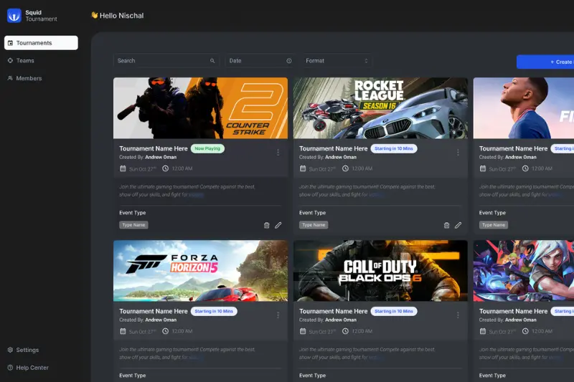The height and width of the screenshot is (382, 574).
Task: Open the Forza Horizon card's three-dot menu
Action: tap(278, 315)
